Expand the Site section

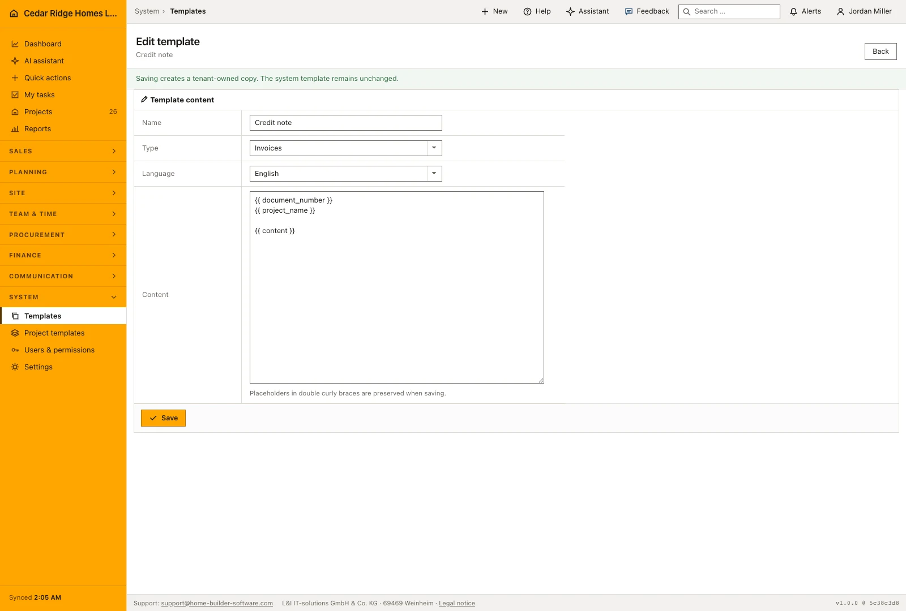coord(63,193)
